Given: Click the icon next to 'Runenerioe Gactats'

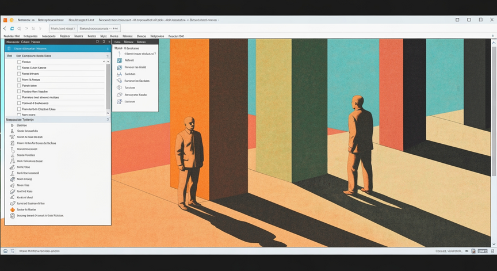Looking at the screenshot, I should 119,81.
